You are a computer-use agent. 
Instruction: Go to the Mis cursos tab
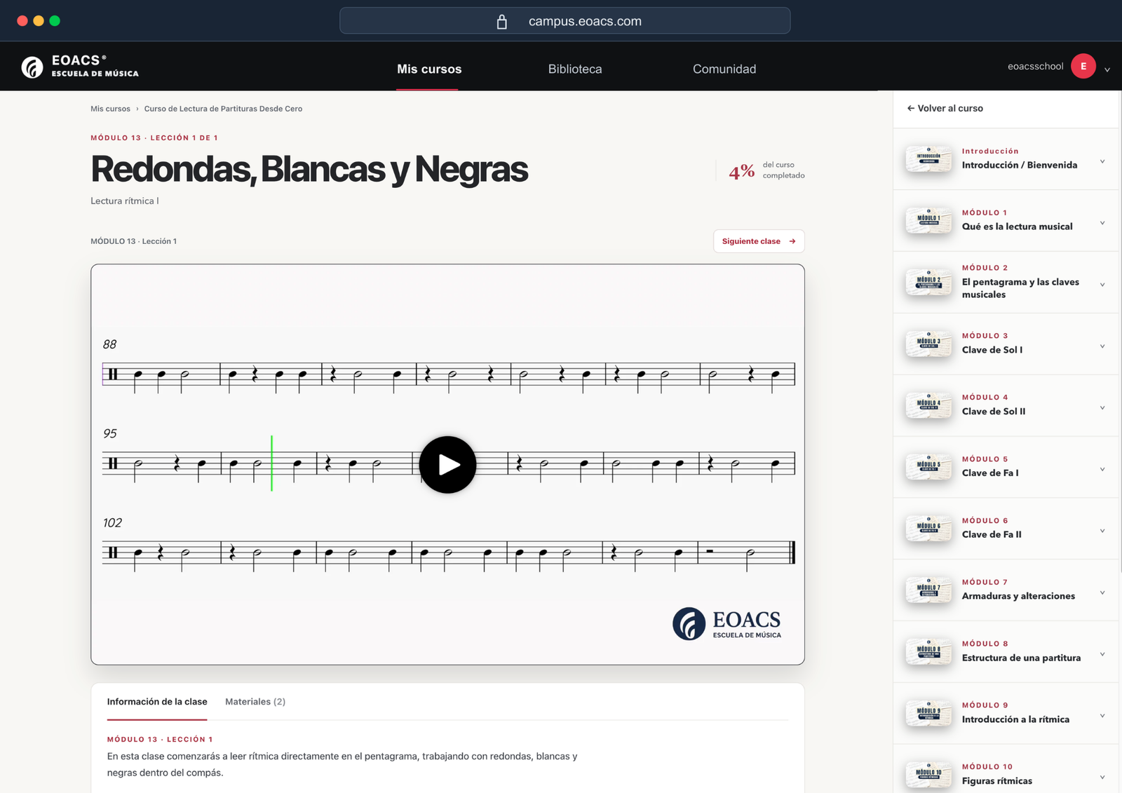429,69
